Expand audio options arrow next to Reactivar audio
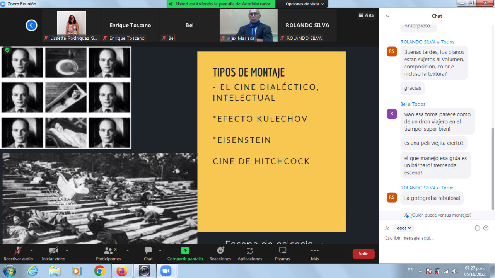The image size is (495, 278). [x=31, y=251]
